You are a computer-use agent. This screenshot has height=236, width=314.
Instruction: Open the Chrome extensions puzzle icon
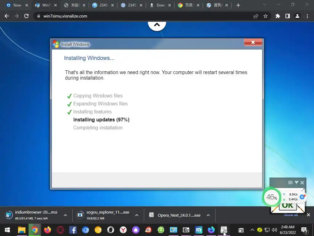[x=278, y=16]
